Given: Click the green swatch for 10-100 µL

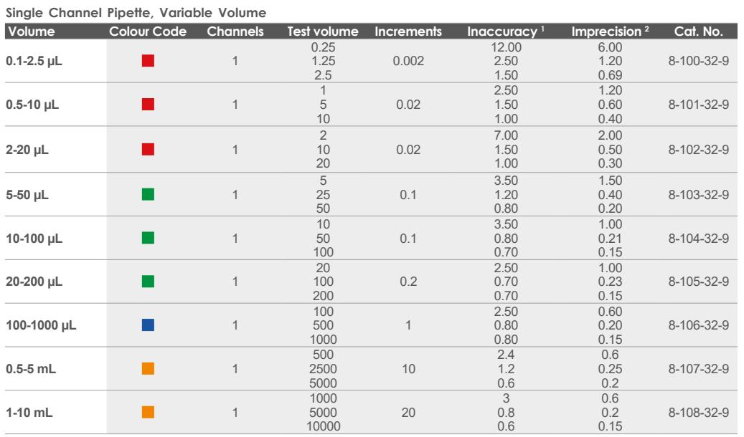Looking at the screenshot, I should tap(149, 238).
